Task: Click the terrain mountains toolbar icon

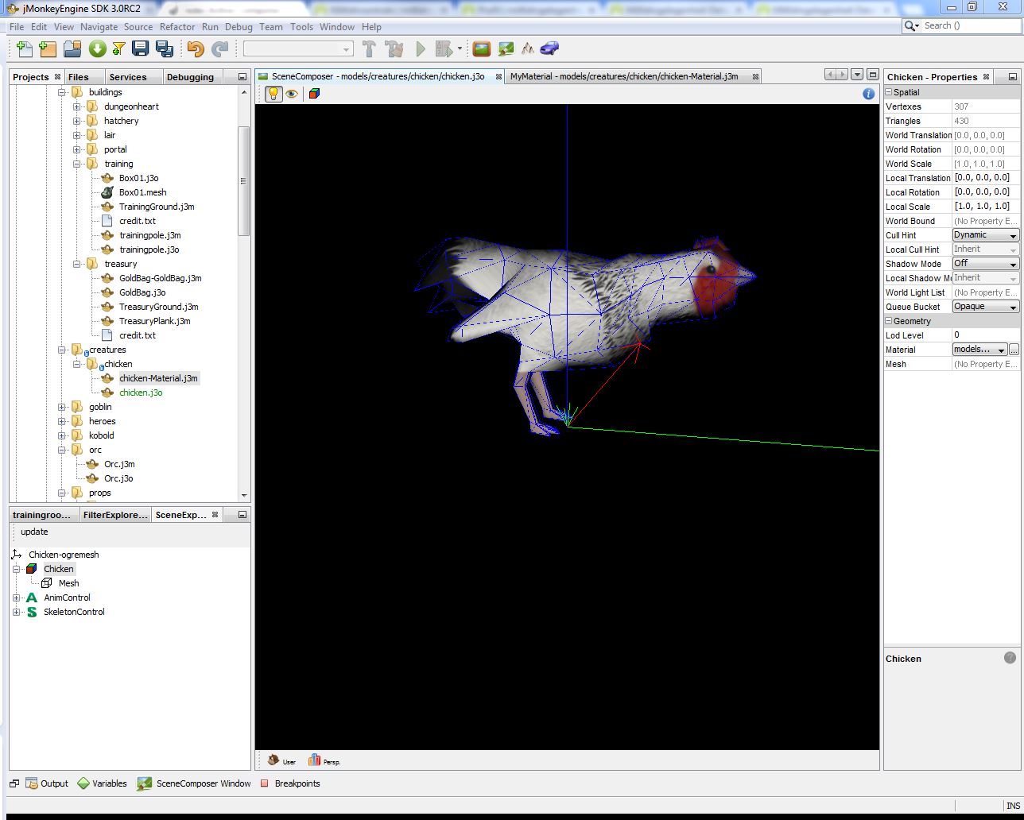Action: 527,49
